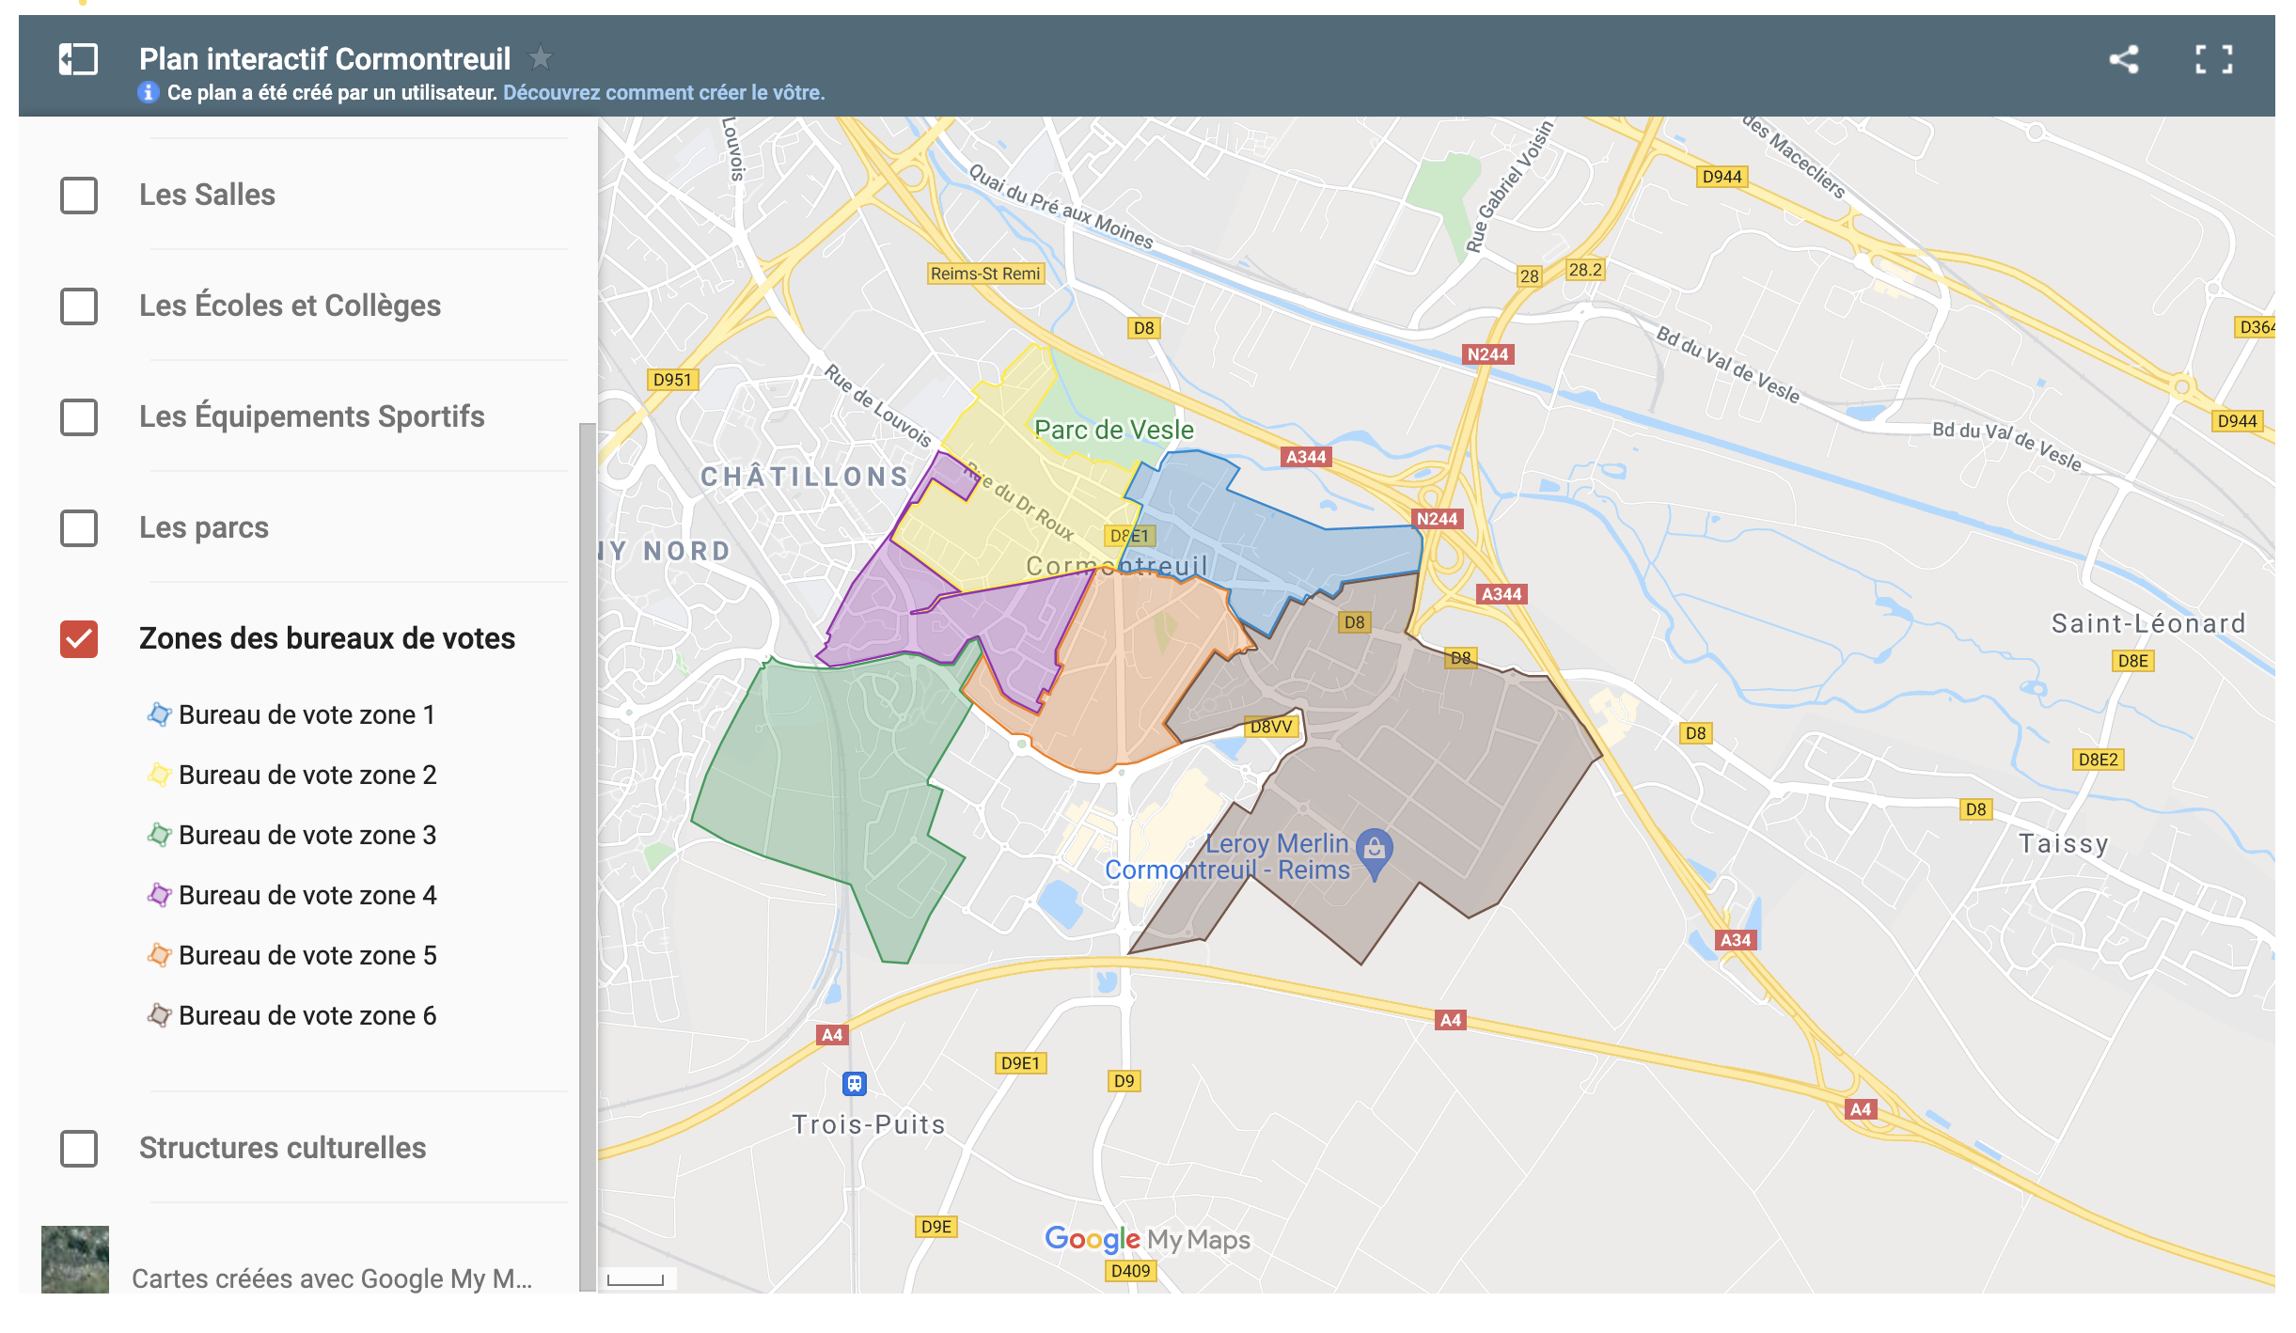The image size is (2296, 1333).
Task: Click the train station icon near Trois-Puits
Action: (854, 1083)
